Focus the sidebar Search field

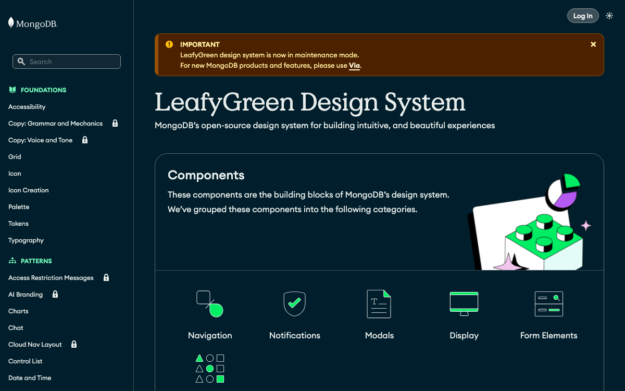tap(67, 62)
